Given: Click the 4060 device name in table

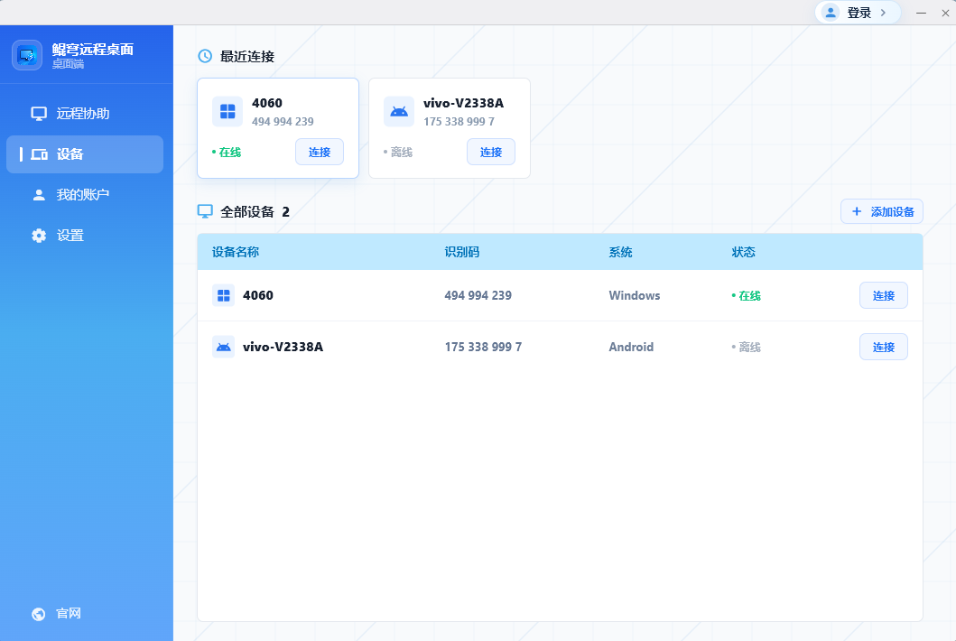Looking at the screenshot, I should 258,295.
